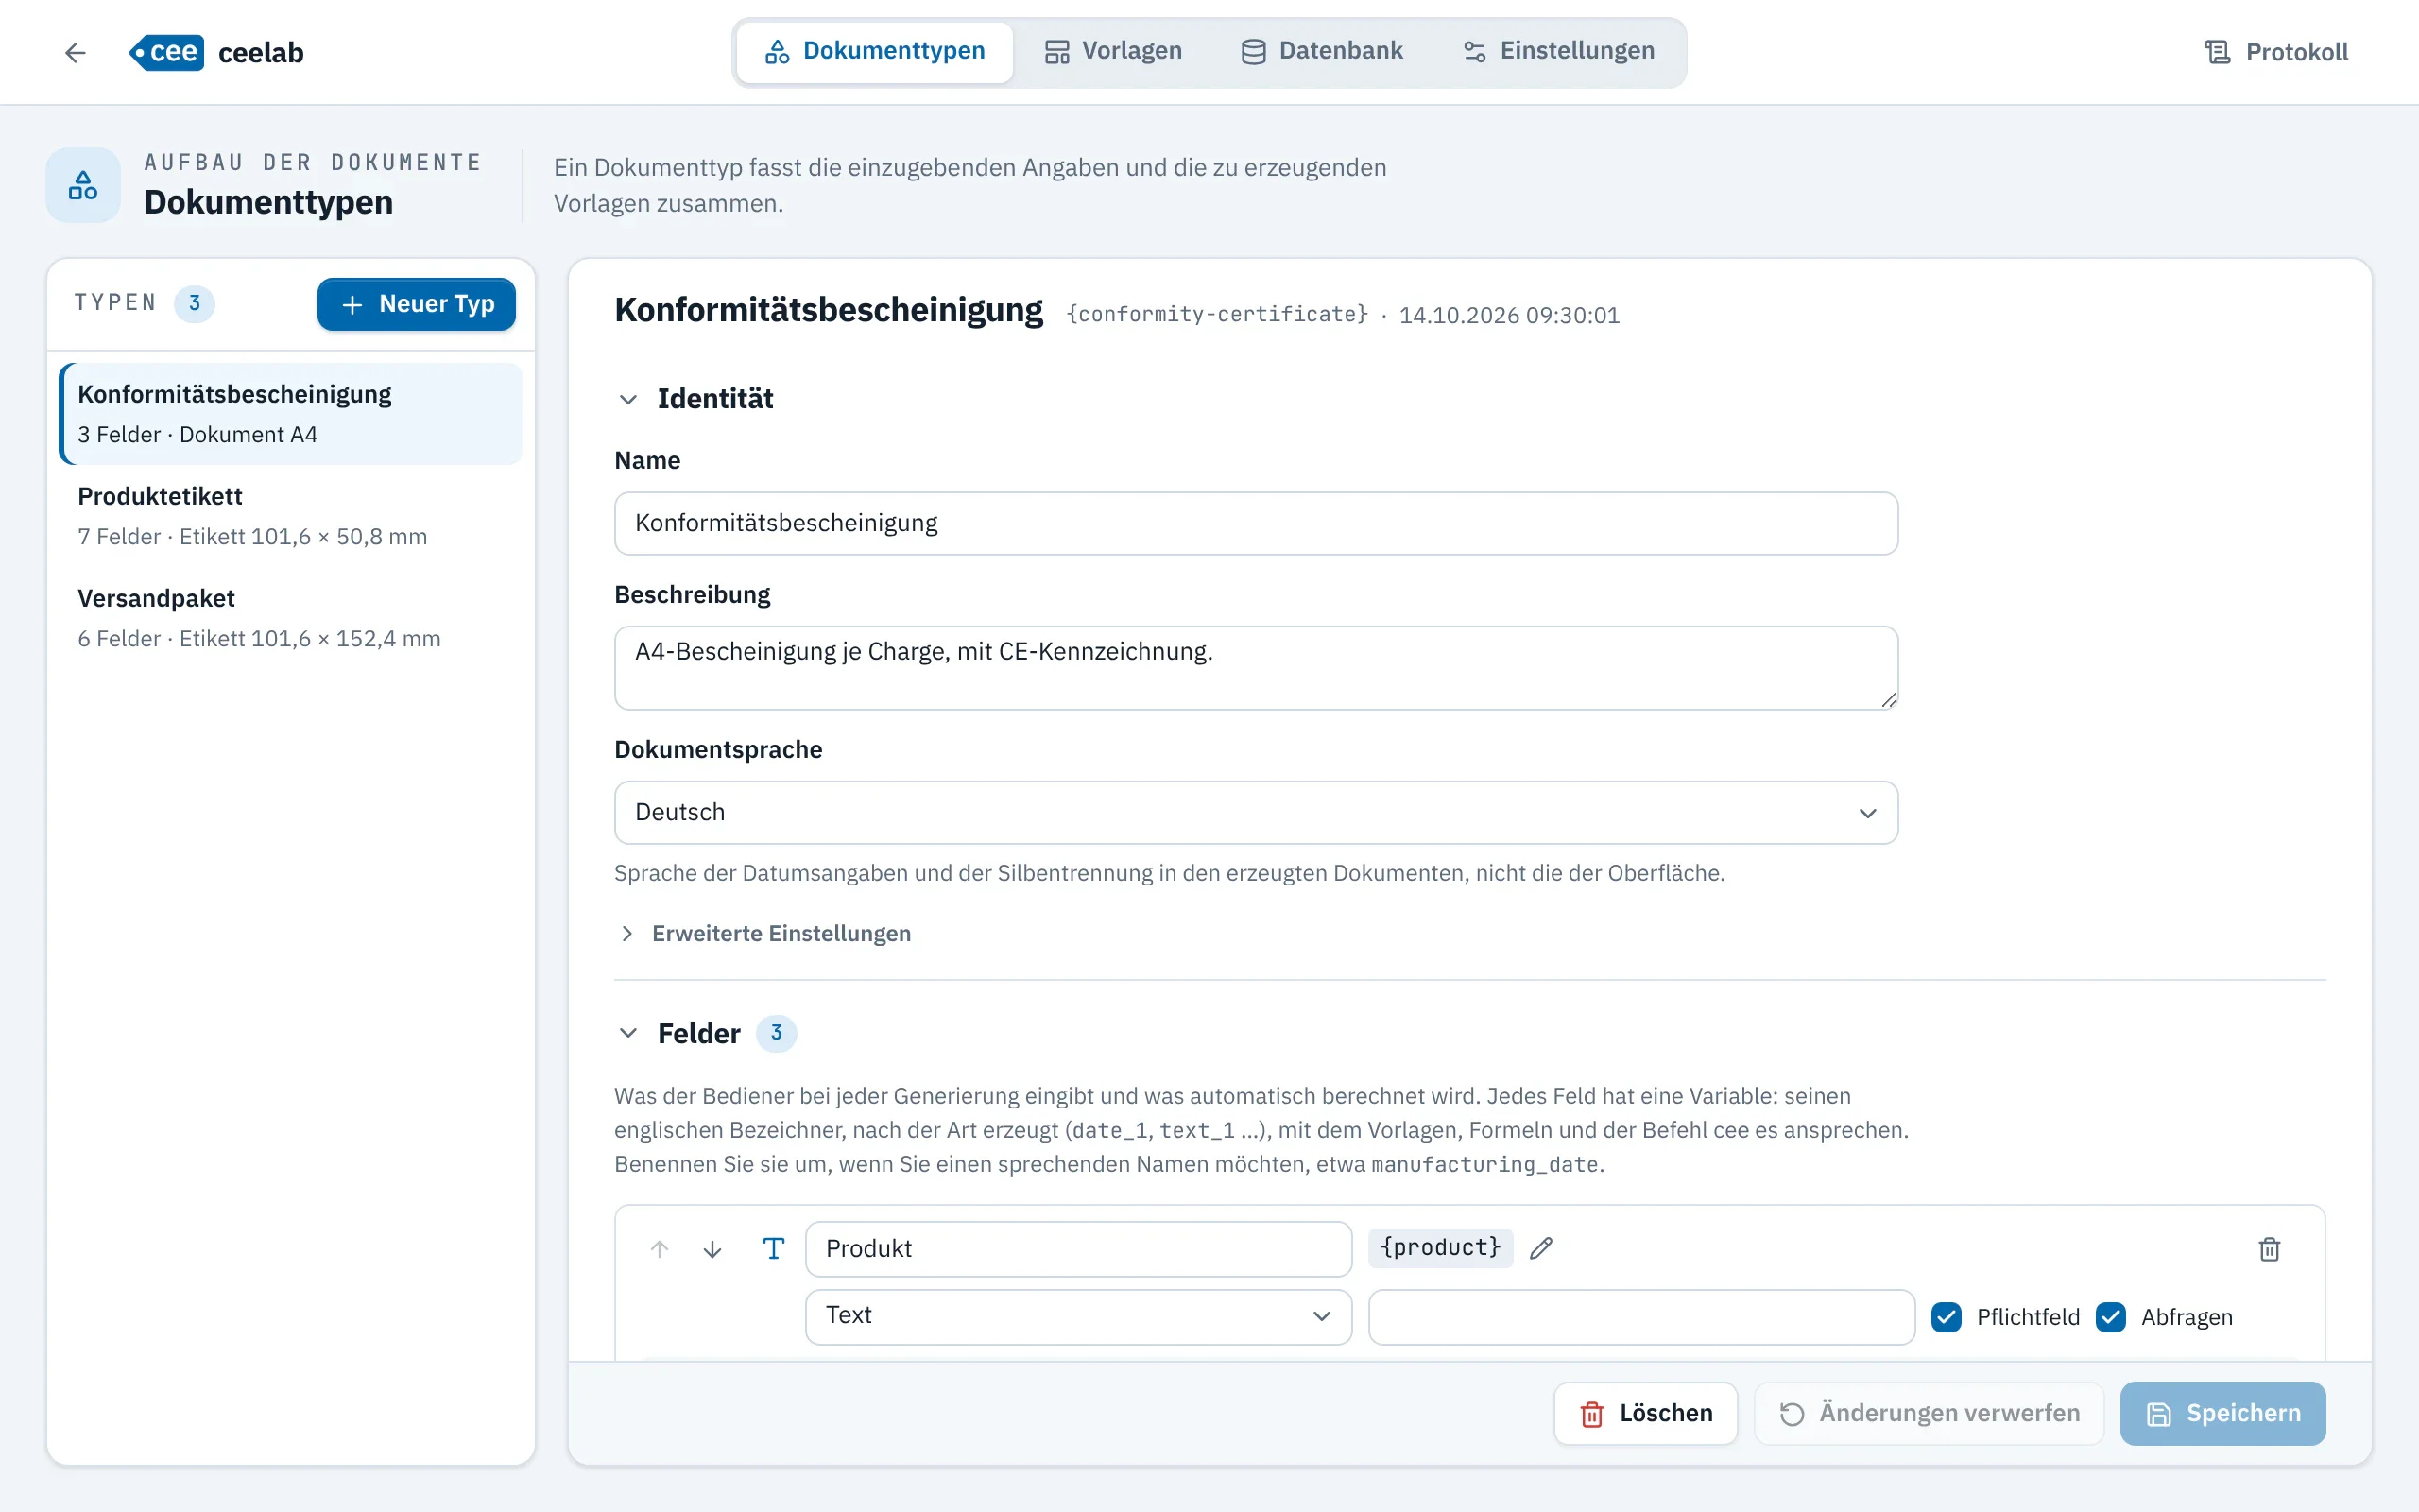Delete the Produkt field with trash icon
This screenshot has height=1512, width=2419.
[2269, 1249]
